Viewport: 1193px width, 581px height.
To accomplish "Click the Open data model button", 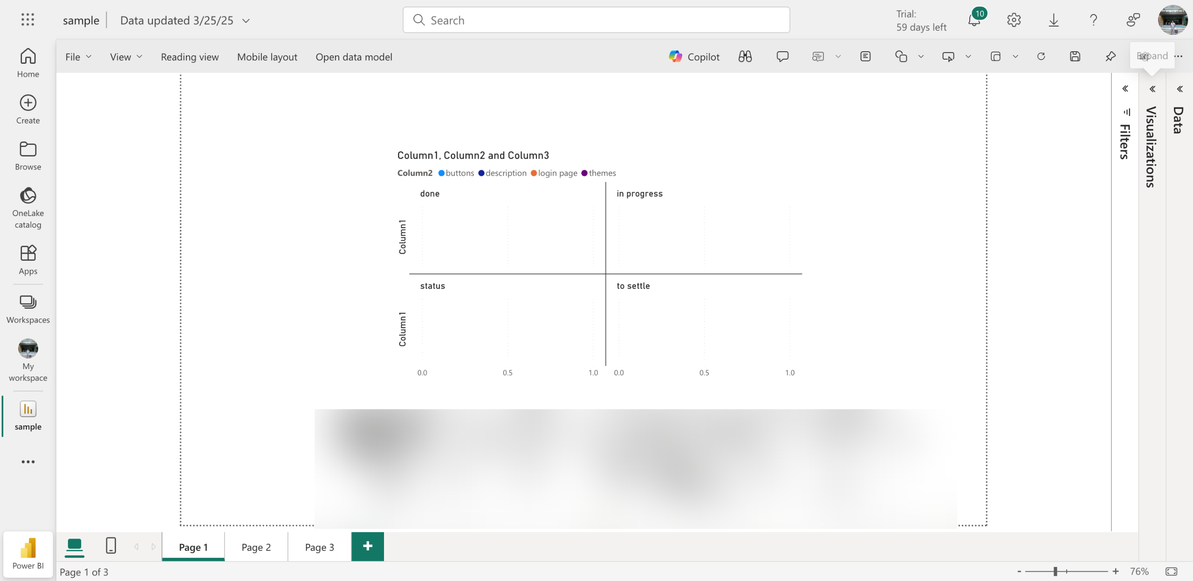I will [x=354, y=57].
